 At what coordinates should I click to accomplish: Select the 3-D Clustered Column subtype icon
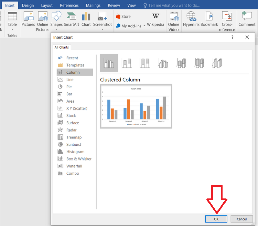click(163, 63)
